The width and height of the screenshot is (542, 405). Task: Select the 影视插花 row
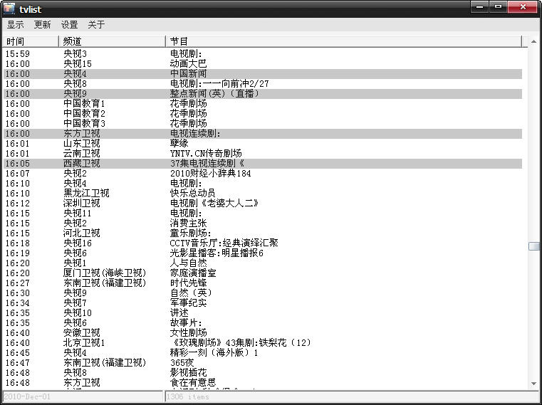point(263,373)
